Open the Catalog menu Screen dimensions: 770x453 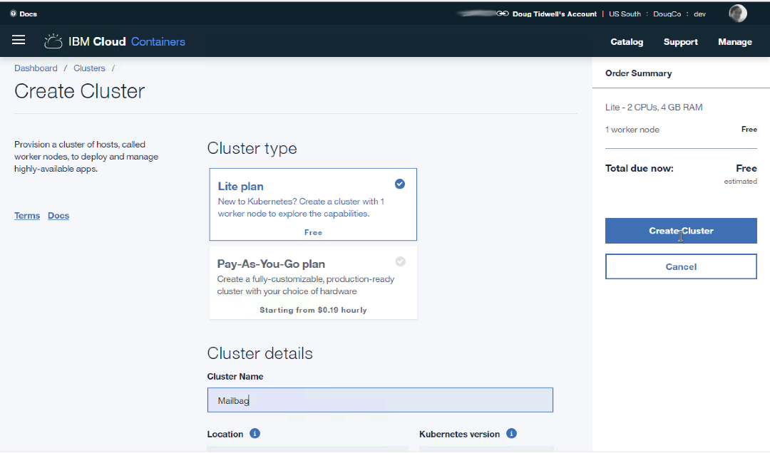[x=627, y=42]
